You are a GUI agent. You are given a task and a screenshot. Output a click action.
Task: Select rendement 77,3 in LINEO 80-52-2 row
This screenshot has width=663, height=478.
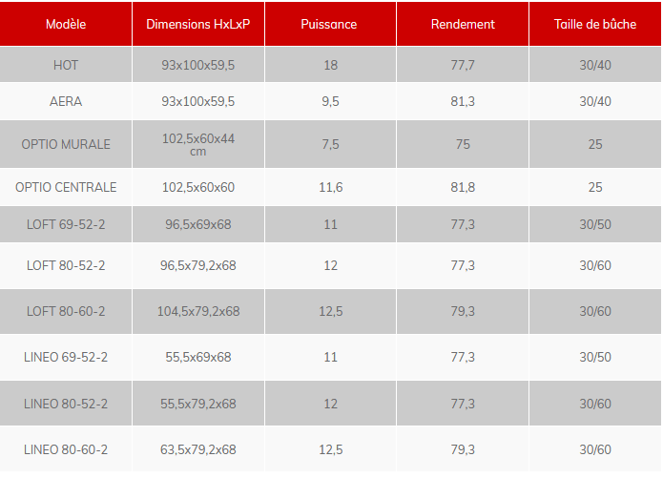[463, 404]
